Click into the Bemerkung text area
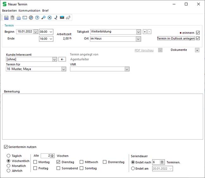The width and height of the screenshot is (205, 178). point(102,116)
